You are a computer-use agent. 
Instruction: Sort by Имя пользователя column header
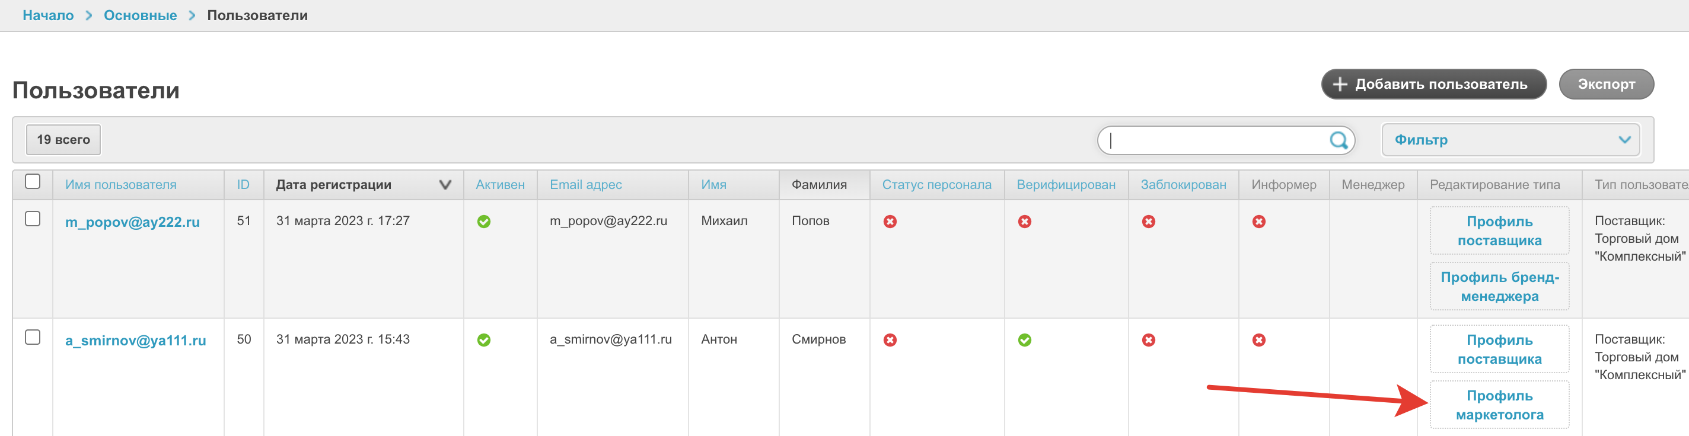point(120,185)
